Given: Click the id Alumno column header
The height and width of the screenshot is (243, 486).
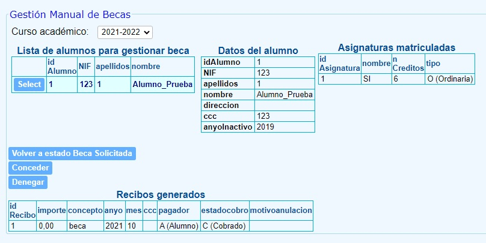Looking at the screenshot, I should coord(61,67).
